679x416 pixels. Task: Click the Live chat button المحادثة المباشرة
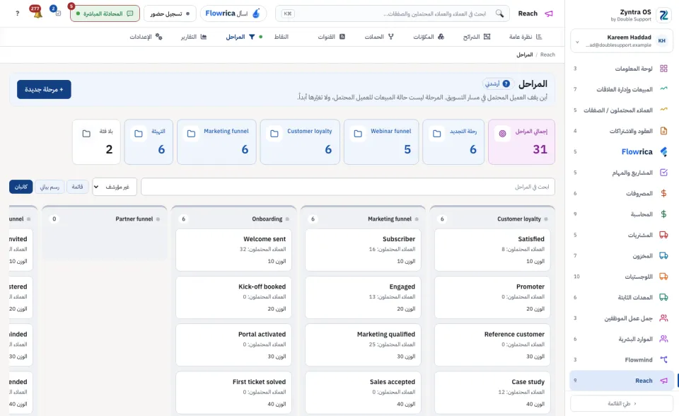[105, 13]
